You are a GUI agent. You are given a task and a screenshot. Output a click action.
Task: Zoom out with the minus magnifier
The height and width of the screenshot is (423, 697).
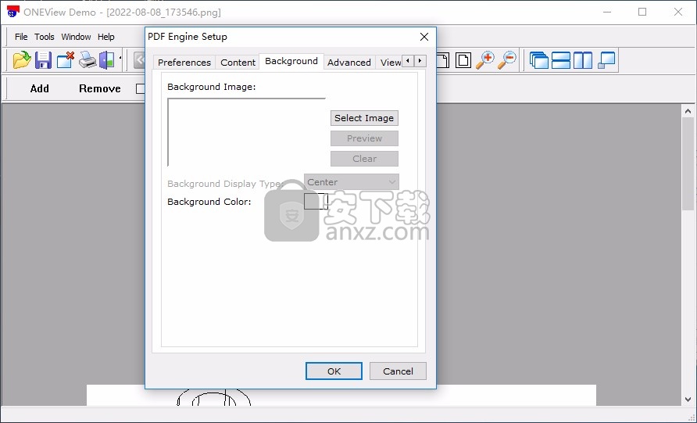(507, 60)
